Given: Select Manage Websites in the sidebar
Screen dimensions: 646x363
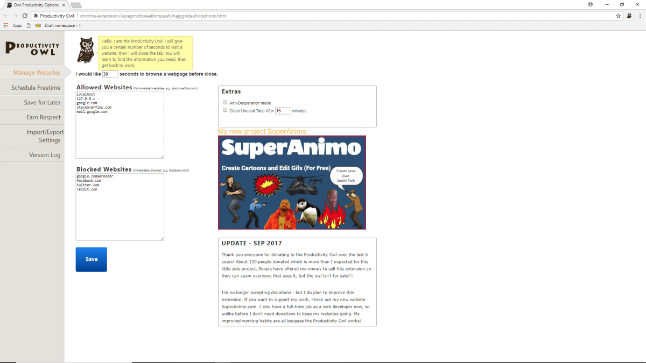Looking at the screenshot, I should (36, 72).
